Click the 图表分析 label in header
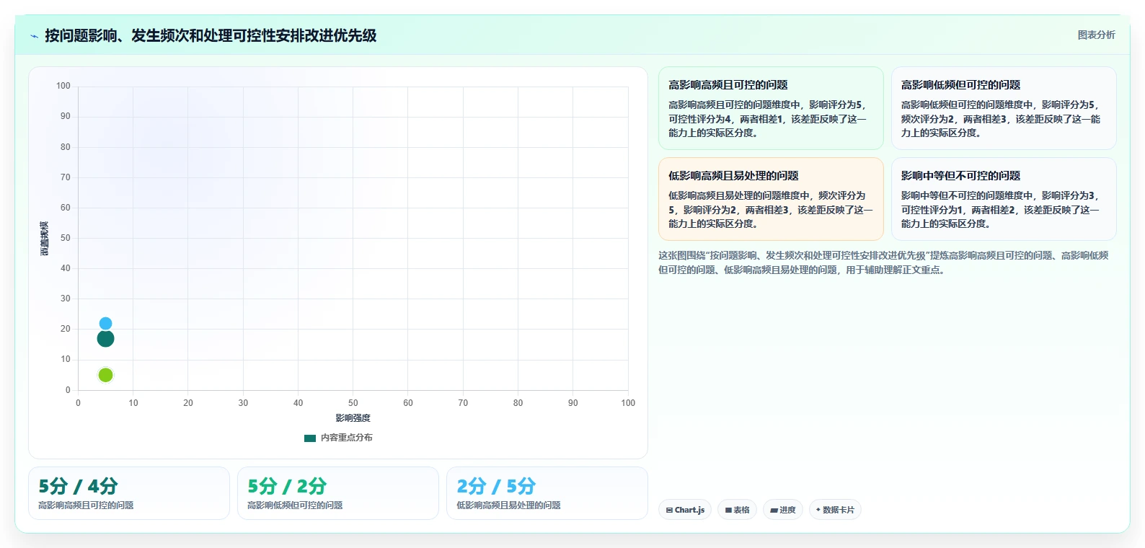 pos(1096,35)
